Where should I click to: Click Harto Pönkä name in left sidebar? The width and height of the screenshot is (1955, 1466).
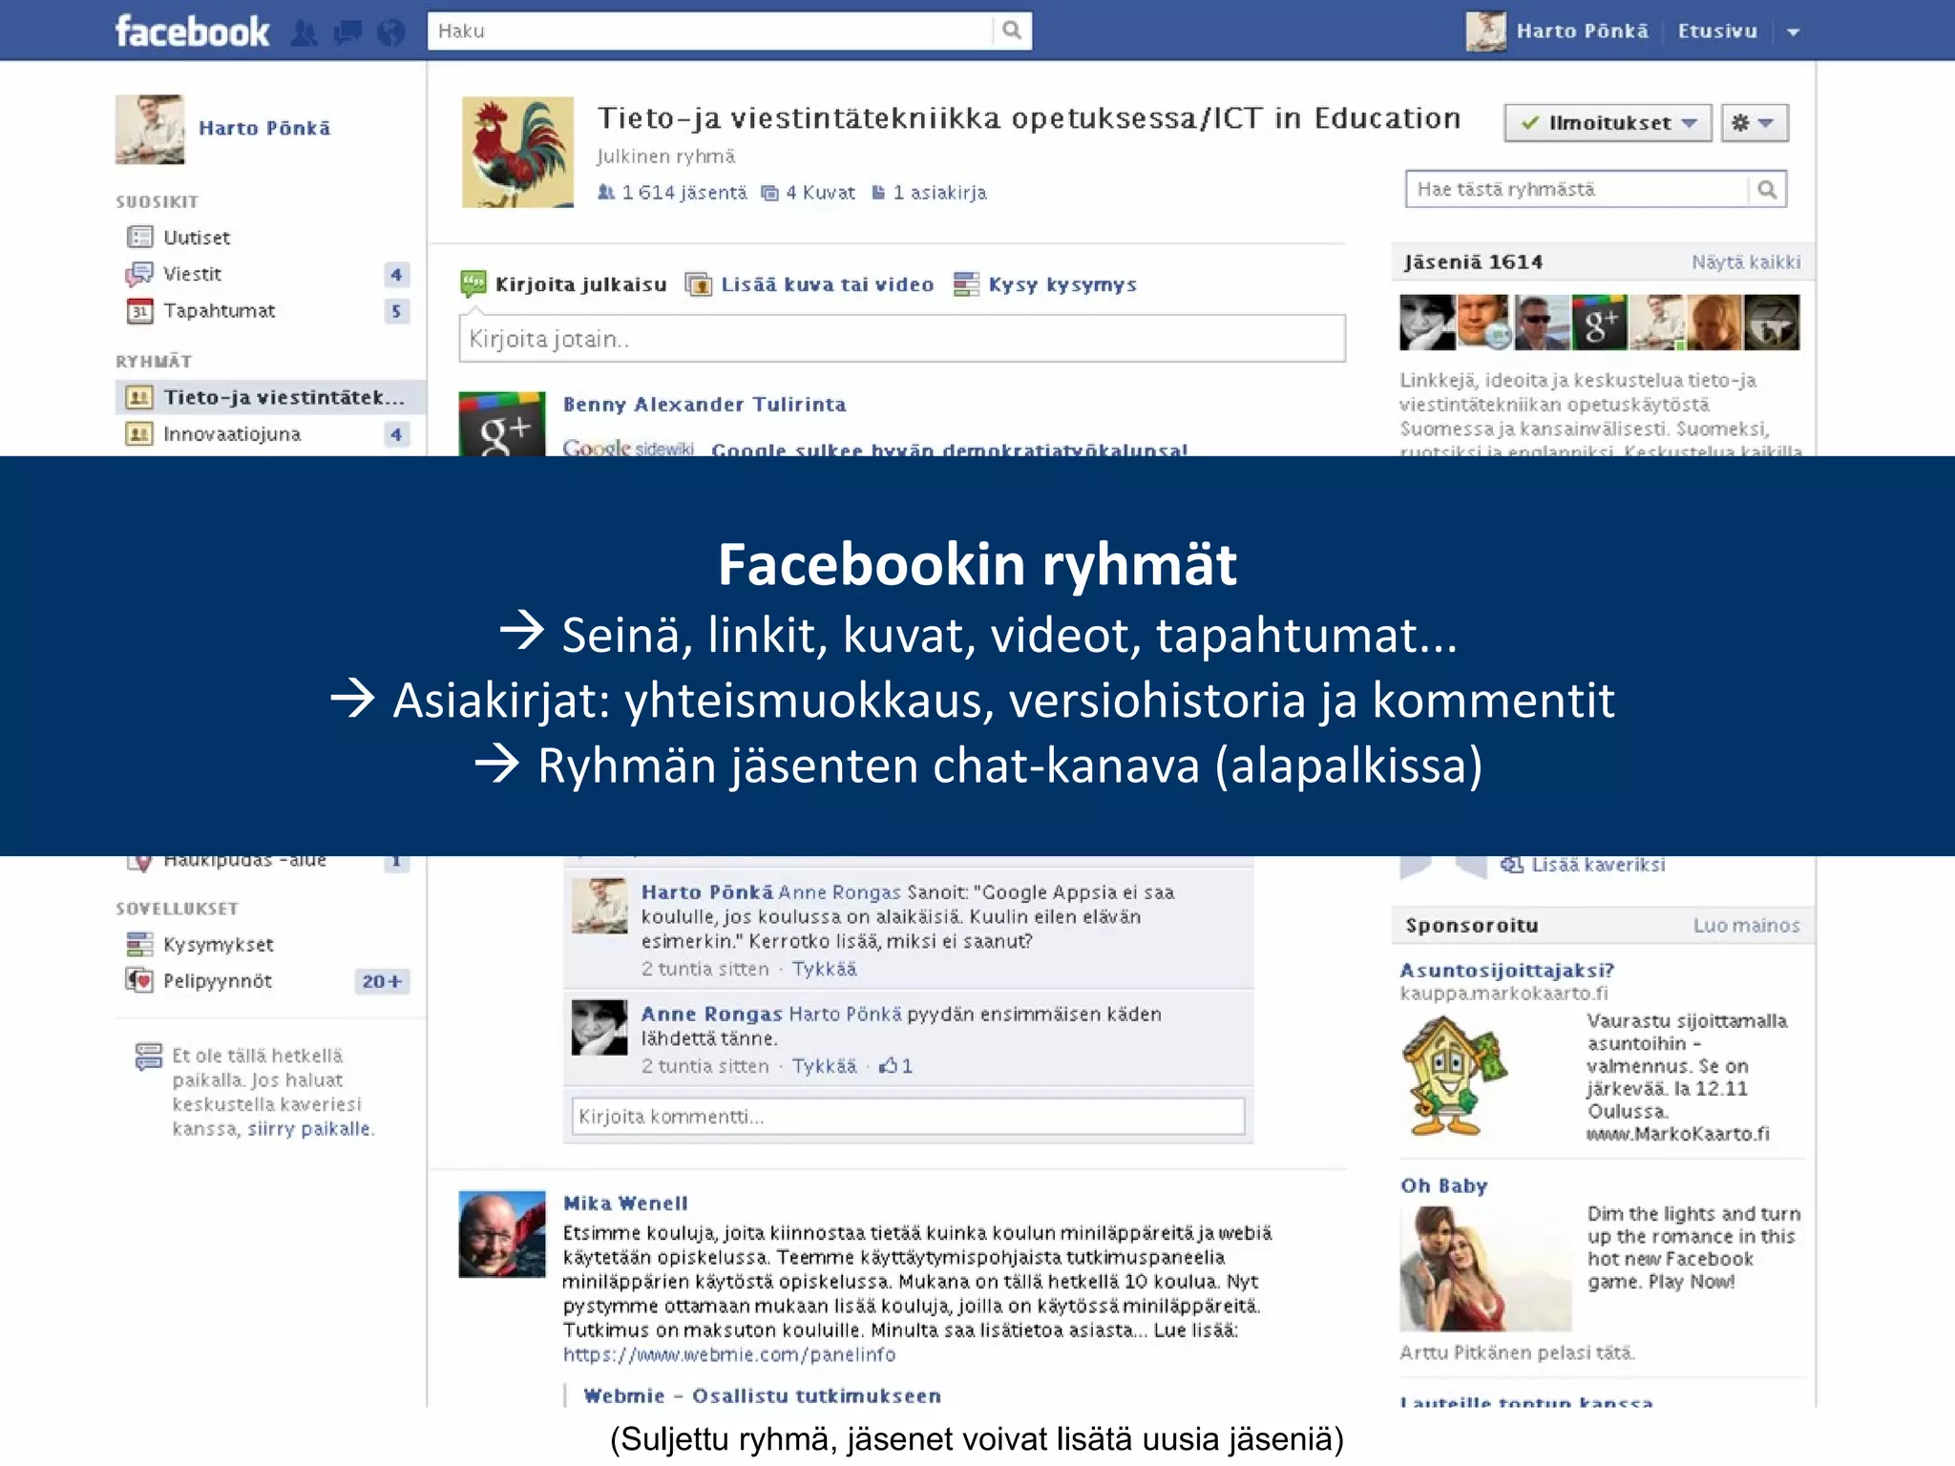pos(264,129)
